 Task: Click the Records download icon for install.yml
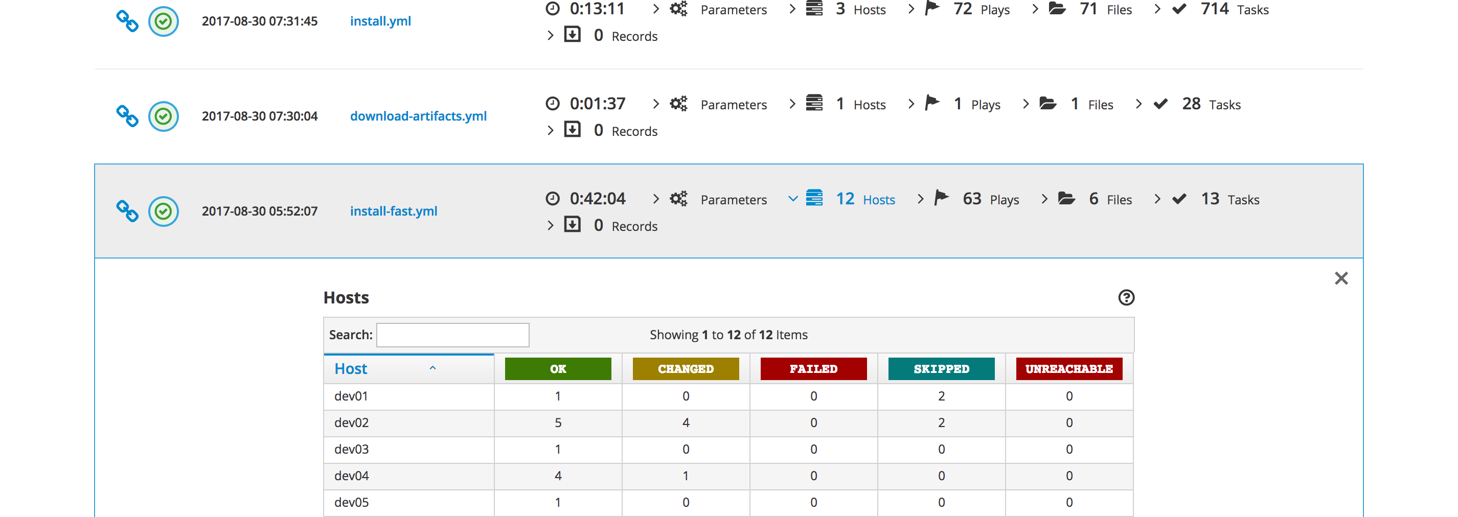(573, 35)
